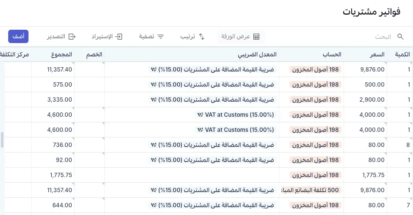Click the search magnifier icon
The width and height of the screenshot is (413, 215).
(x=400, y=37)
